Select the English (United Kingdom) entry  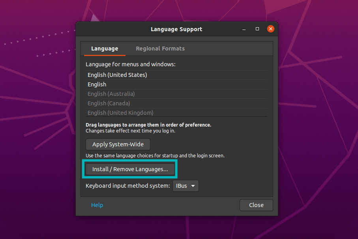click(x=120, y=113)
